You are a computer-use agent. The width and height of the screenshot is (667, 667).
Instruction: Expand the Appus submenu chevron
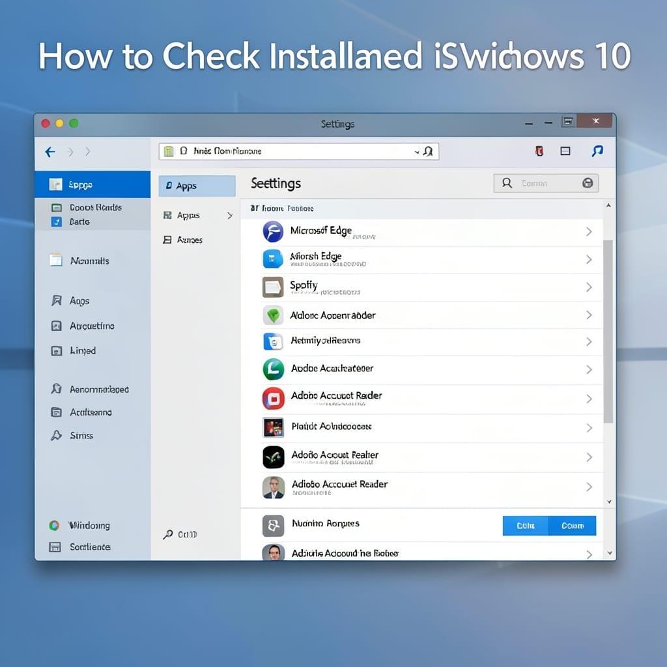230,216
